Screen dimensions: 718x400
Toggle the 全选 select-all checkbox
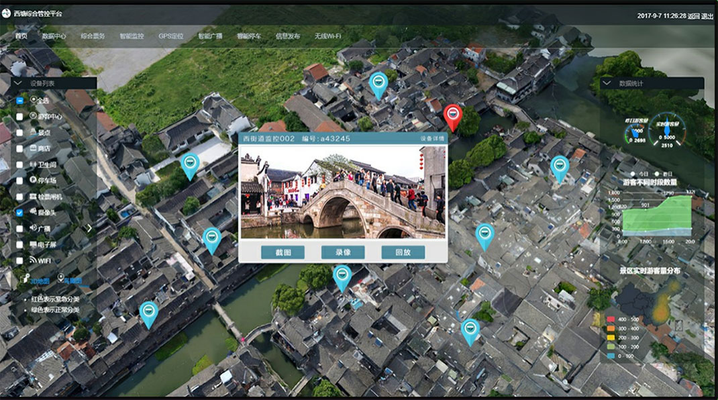pyautogui.click(x=19, y=100)
